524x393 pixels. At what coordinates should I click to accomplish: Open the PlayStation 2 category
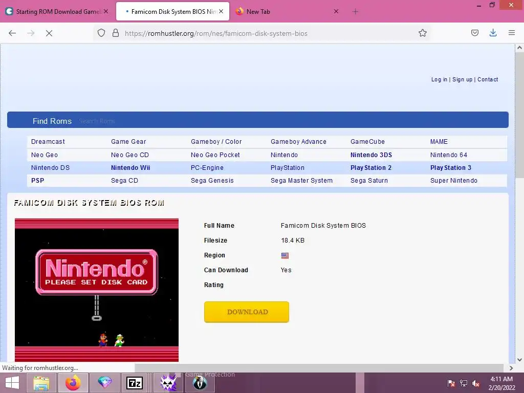pyautogui.click(x=371, y=168)
